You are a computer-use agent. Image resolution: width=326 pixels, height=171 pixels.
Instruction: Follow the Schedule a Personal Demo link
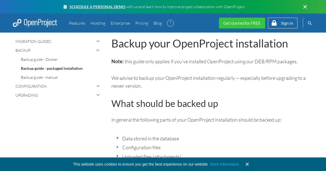[x=97, y=7]
